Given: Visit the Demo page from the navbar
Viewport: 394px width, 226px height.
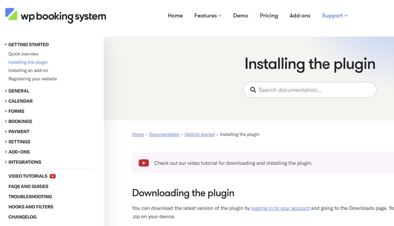Looking at the screenshot, I should [x=241, y=15].
